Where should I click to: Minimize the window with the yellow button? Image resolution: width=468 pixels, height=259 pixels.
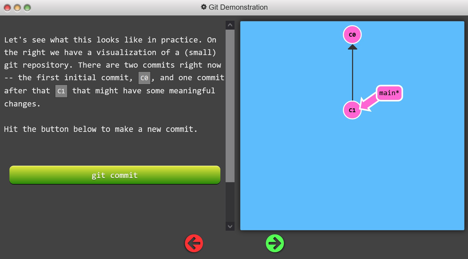coord(17,8)
